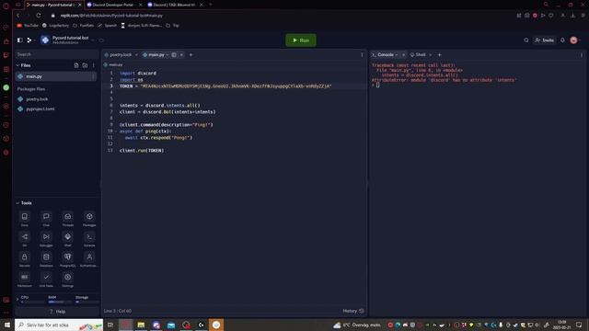Click the Windows taskbar search box

click(x=59, y=325)
